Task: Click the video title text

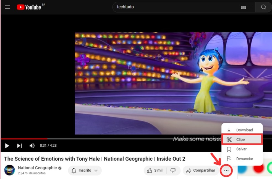Action: [95, 159]
